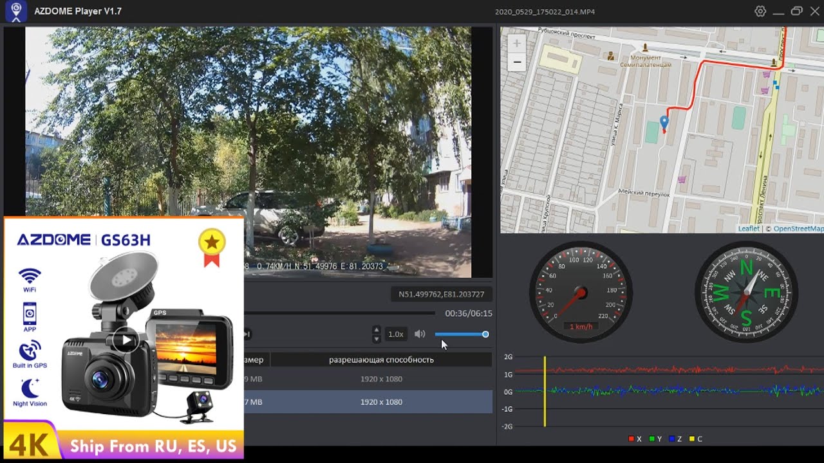Click the 00:36/06:15 time readout
Image resolution: width=824 pixels, height=463 pixels.
click(x=469, y=314)
